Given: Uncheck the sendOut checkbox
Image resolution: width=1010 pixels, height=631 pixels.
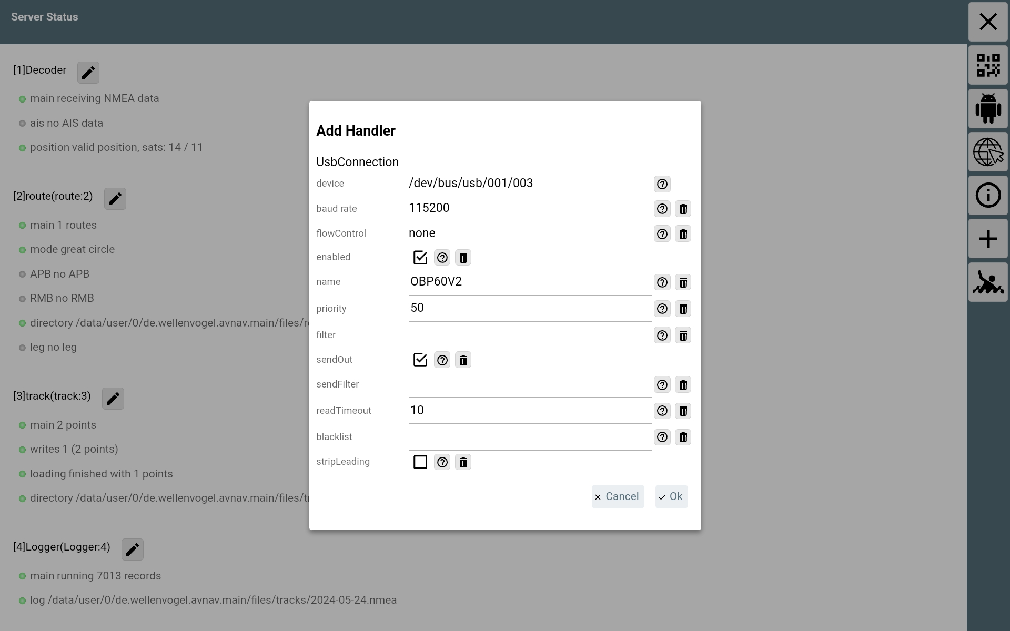Looking at the screenshot, I should coord(420,360).
